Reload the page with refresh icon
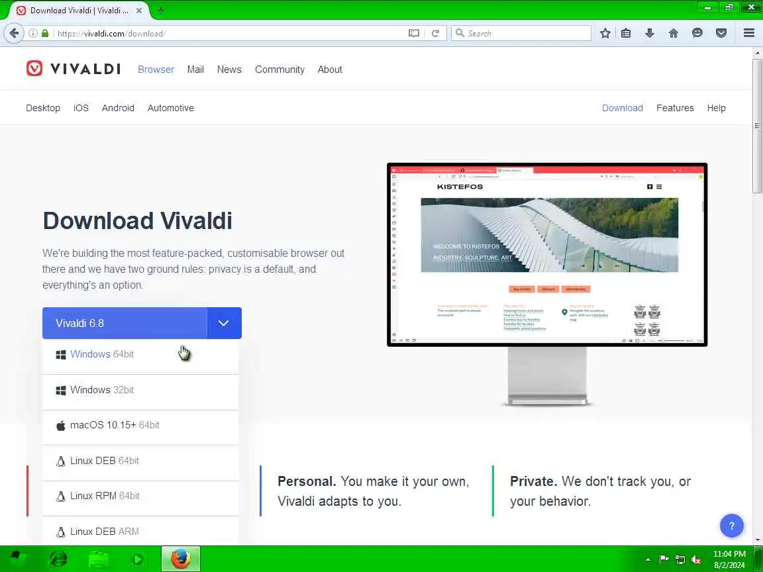 [x=436, y=33]
